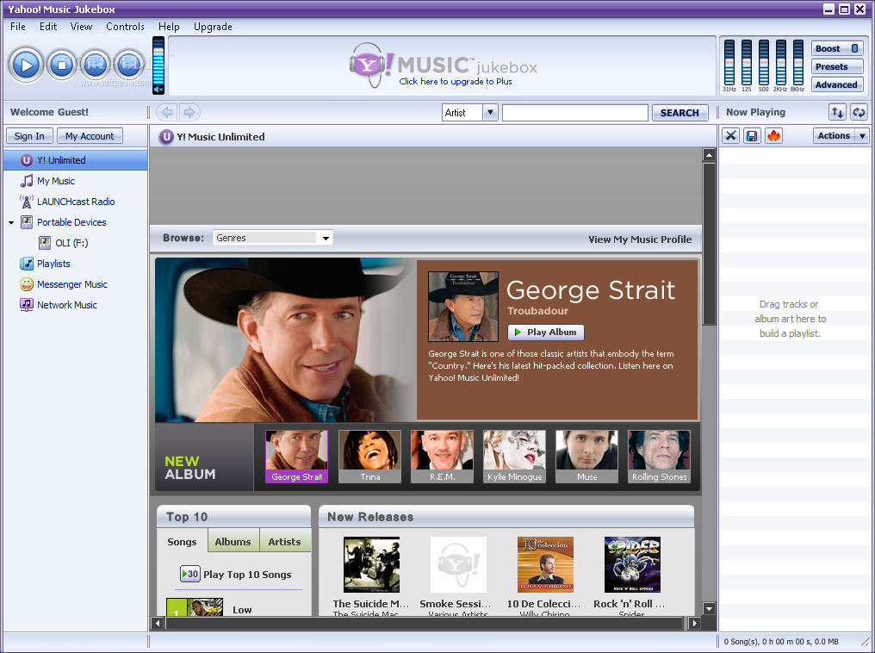The image size is (875, 653).
Task: Click the Troubadour album cover
Action: pyautogui.click(x=462, y=307)
